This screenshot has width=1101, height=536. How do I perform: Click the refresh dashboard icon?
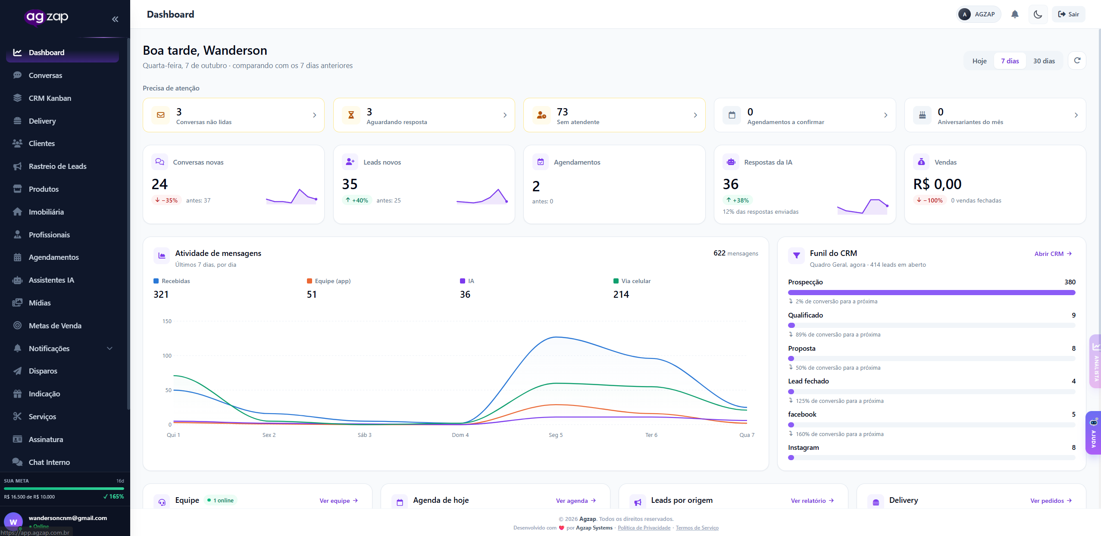1077,60
